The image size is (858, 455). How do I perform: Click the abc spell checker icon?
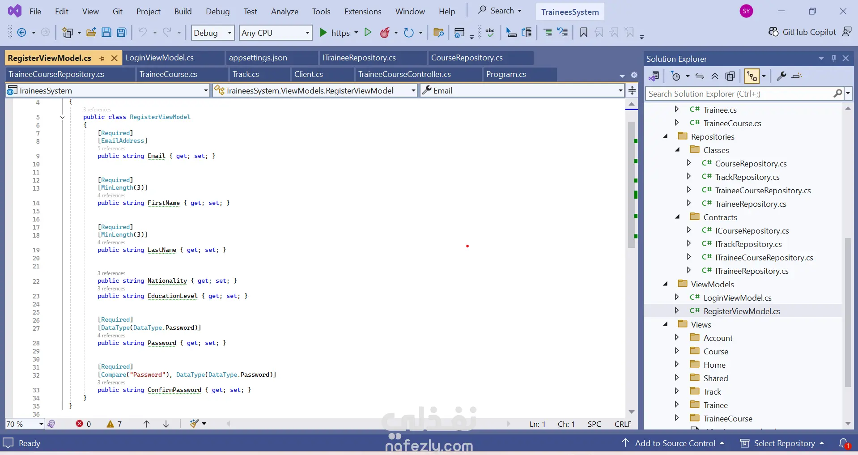click(490, 32)
